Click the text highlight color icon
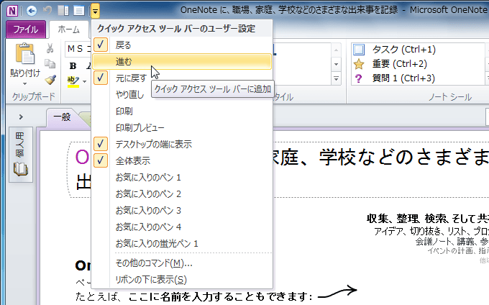This screenshot has height=305, width=489. [x=73, y=81]
